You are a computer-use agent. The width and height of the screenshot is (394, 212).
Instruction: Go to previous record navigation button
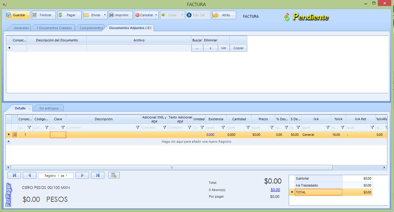point(29,175)
